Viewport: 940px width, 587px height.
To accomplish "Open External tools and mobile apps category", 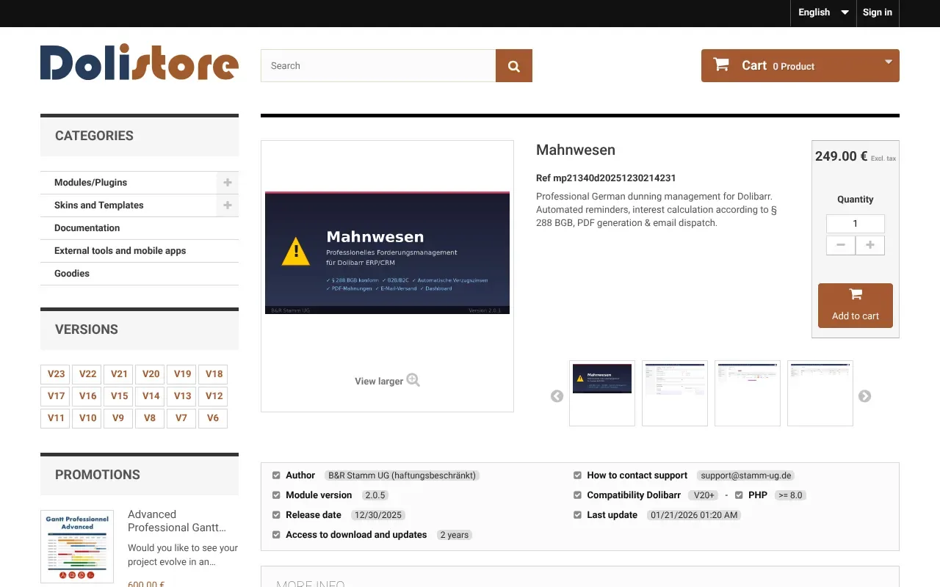I will [120, 251].
